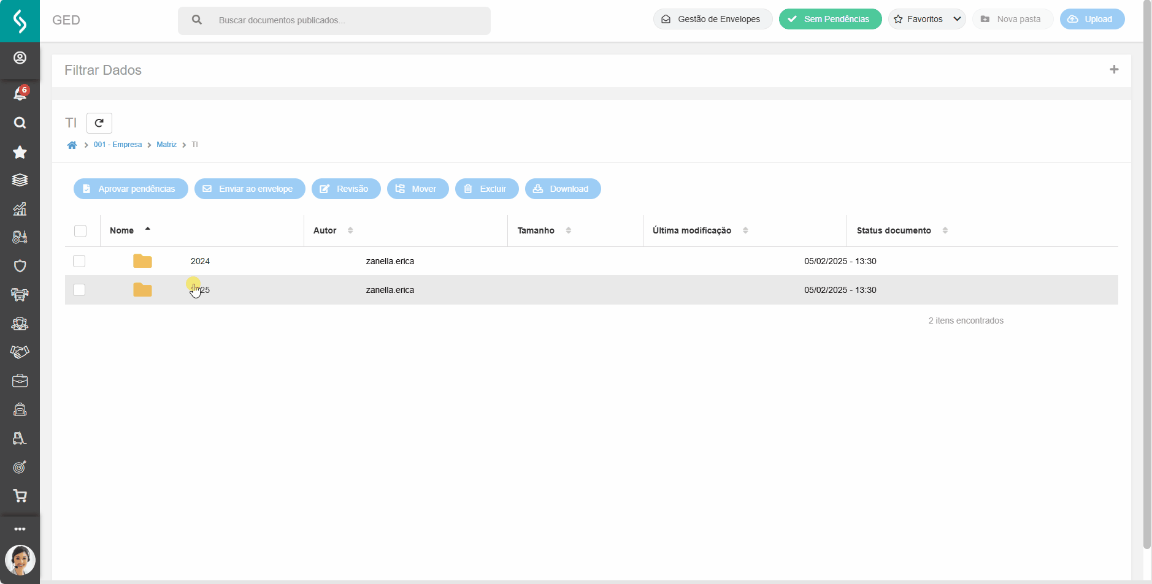Open the handshake icon in sidebar
The height and width of the screenshot is (584, 1152).
click(20, 352)
